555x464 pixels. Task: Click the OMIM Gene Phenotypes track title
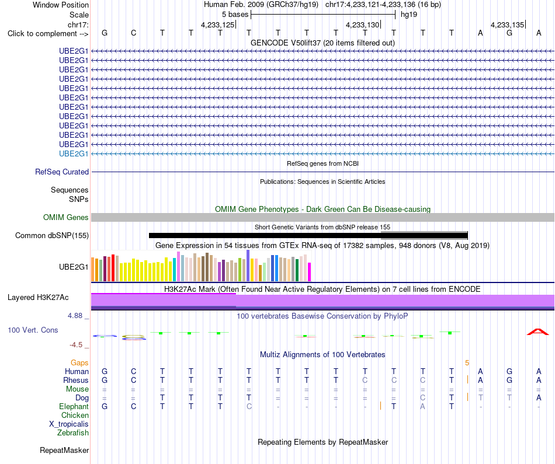[x=322, y=209]
